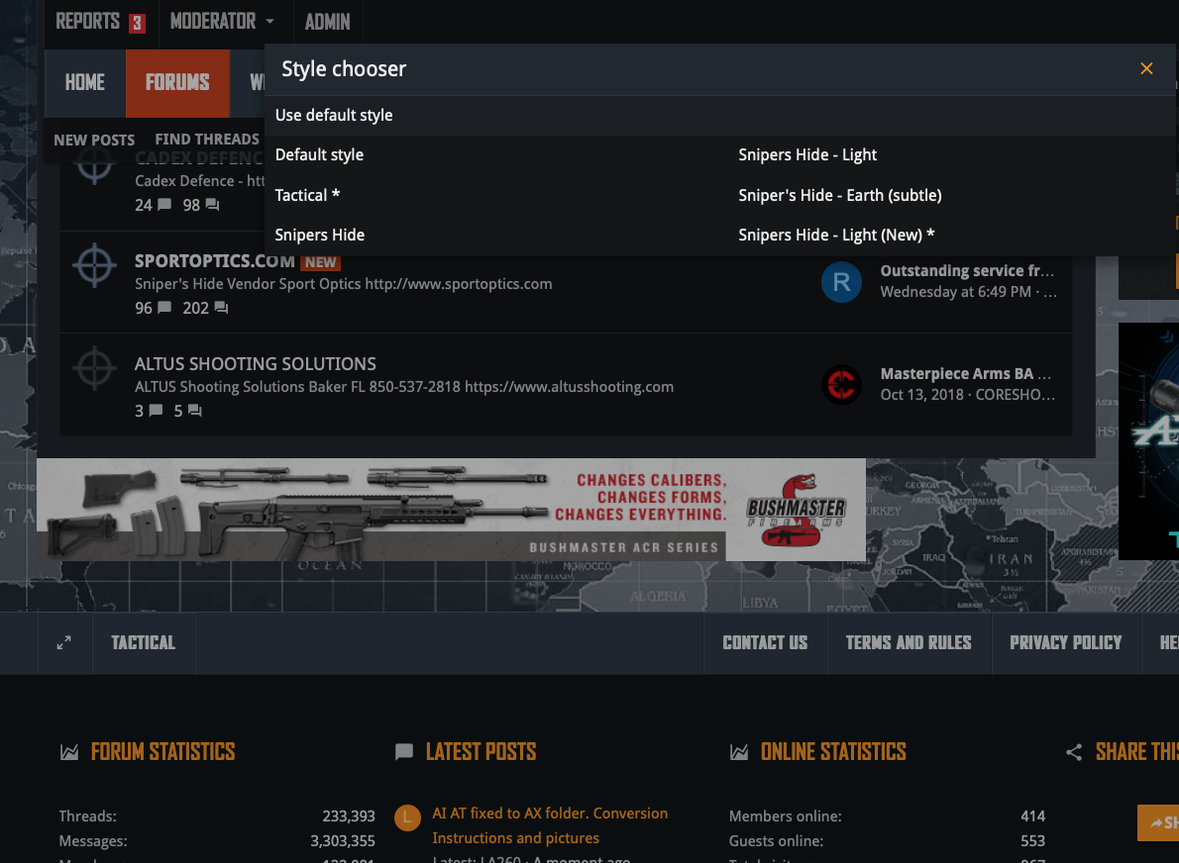Screen dimensions: 1179x863
Task: Click the Threads count 233,393
Action: (x=349, y=815)
